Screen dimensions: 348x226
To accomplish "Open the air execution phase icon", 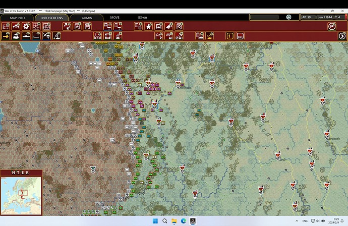I will (107, 26).
